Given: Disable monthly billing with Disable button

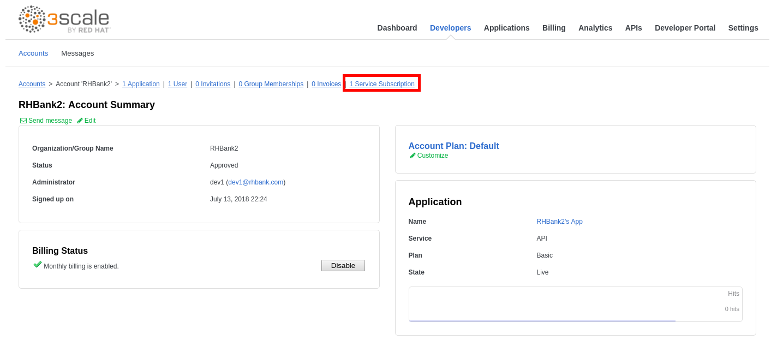Looking at the screenshot, I should click(x=343, y=266).
